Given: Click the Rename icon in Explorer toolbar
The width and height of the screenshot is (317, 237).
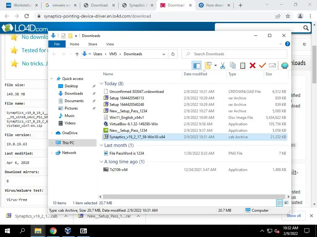Looking at the screenshot, I should point(272,65).
